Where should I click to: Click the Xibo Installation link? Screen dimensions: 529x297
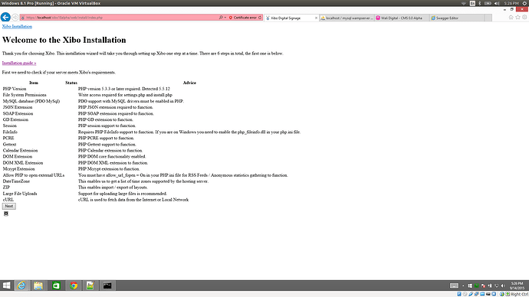pos(17,26)
